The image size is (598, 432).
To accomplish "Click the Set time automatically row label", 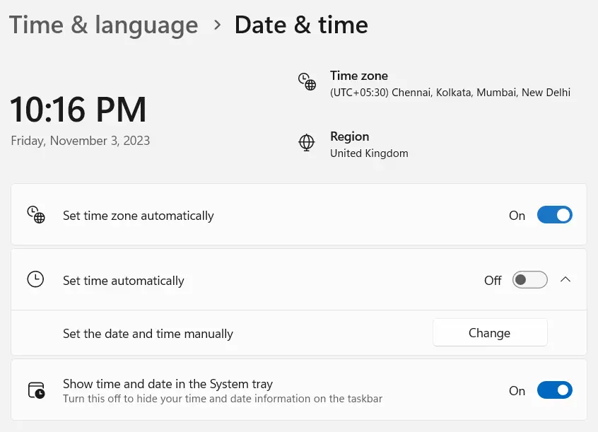I will [x=124, y=281].
